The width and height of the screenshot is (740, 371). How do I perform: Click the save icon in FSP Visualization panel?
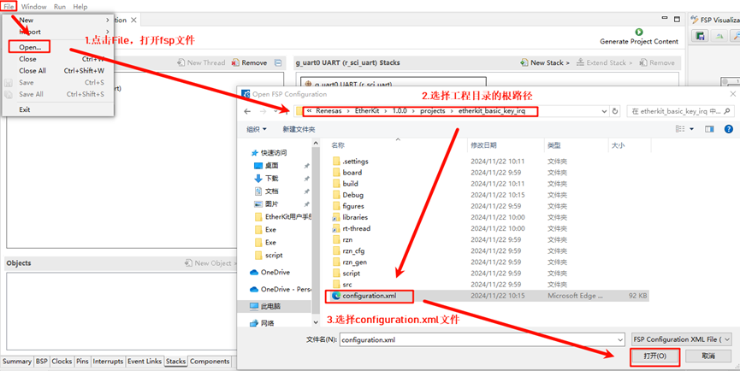pos(701,36)
